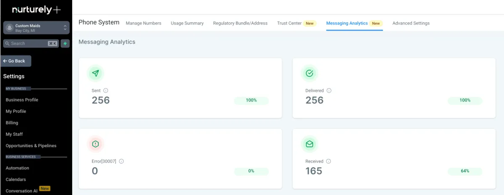Click the Error 0% badge
Image resolution: width=504 pixels, height=195 pixels.
251,171
